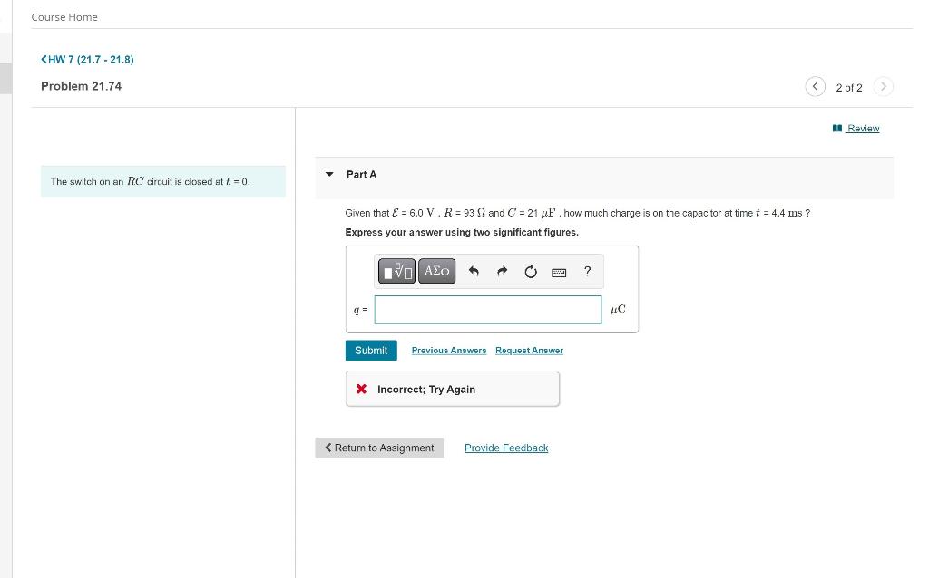Click Request Answer link
This screenshot has width=929, height=578.
tap(529, 351)
